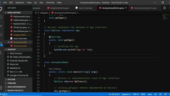Open Run and Debug view
The height and width of the screenshot is (96, 170).
[x=1, y=35]
